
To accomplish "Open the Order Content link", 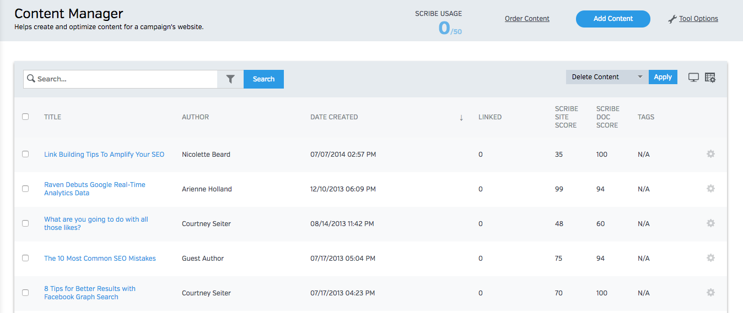I will click(x=527, y=19).
